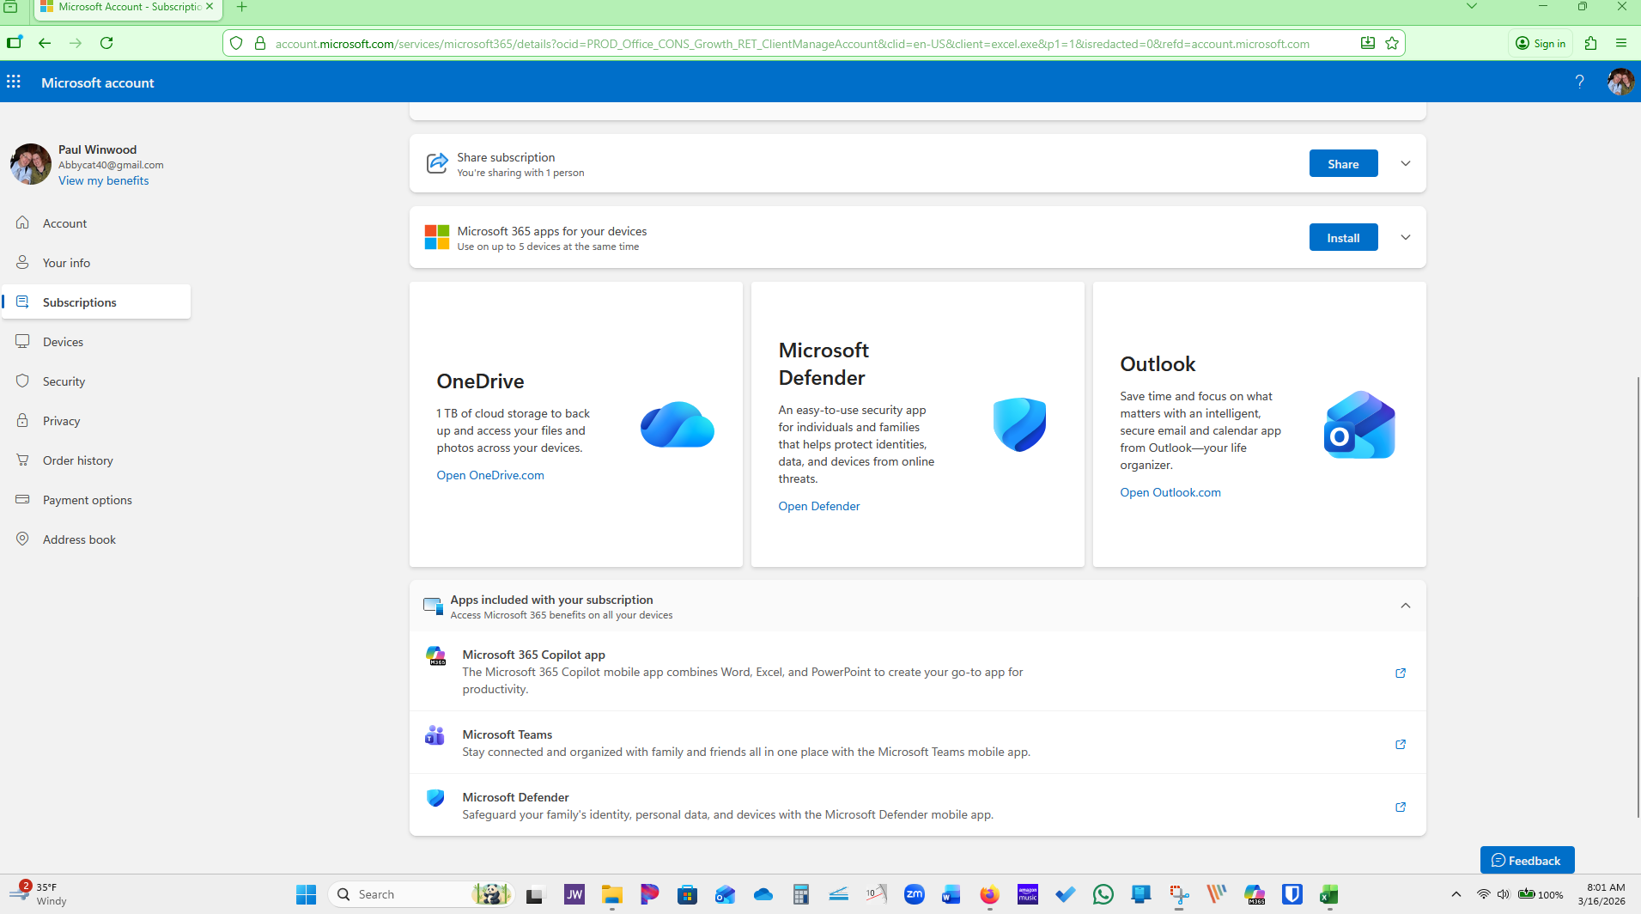Screen dimensions: 1641x914
Task: Open Bitwarden from the taskbar
Action: (1292, 894)
